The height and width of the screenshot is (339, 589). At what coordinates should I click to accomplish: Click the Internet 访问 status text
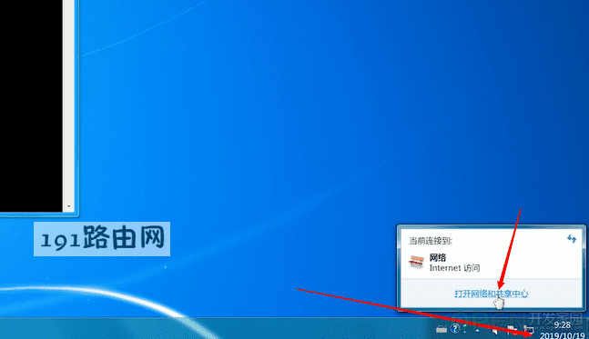[x=454, y=268]
